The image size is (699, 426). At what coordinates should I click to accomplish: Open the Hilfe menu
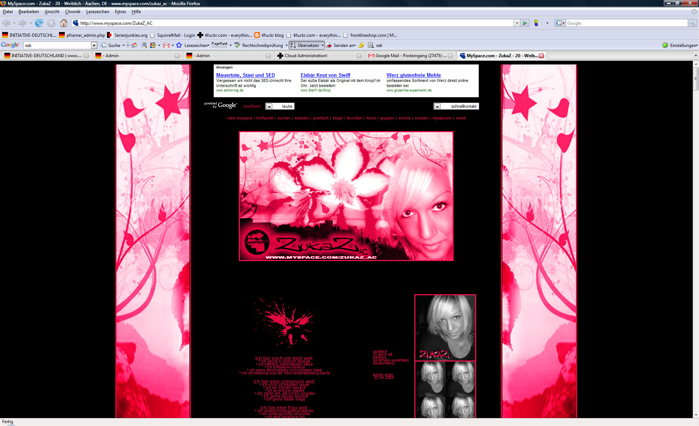point(136,12)
